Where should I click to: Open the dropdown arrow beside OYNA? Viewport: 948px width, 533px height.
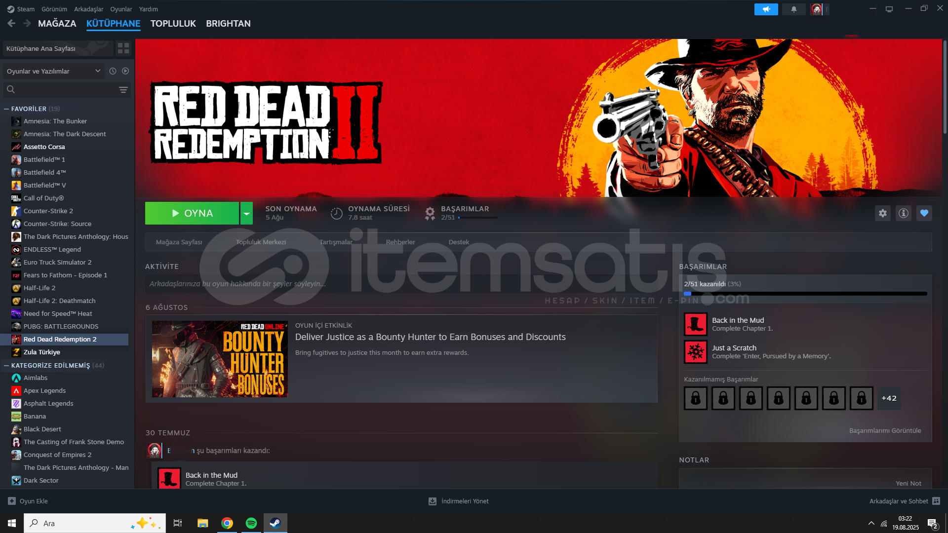246,213
